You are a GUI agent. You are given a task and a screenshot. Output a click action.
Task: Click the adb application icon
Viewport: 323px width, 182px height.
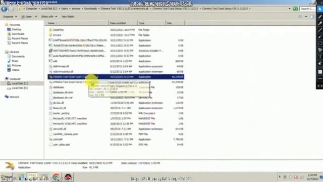50,61
